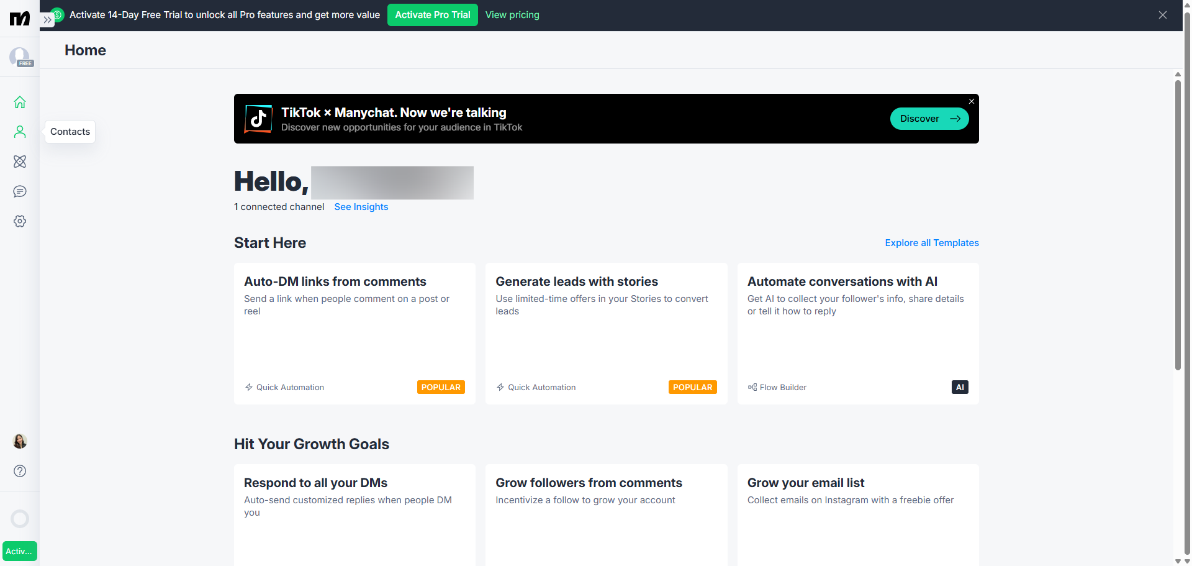The height and width of the screenshot is (566, 1192).
Task: Open the Help question mark icon
Action: click(20, 471)
